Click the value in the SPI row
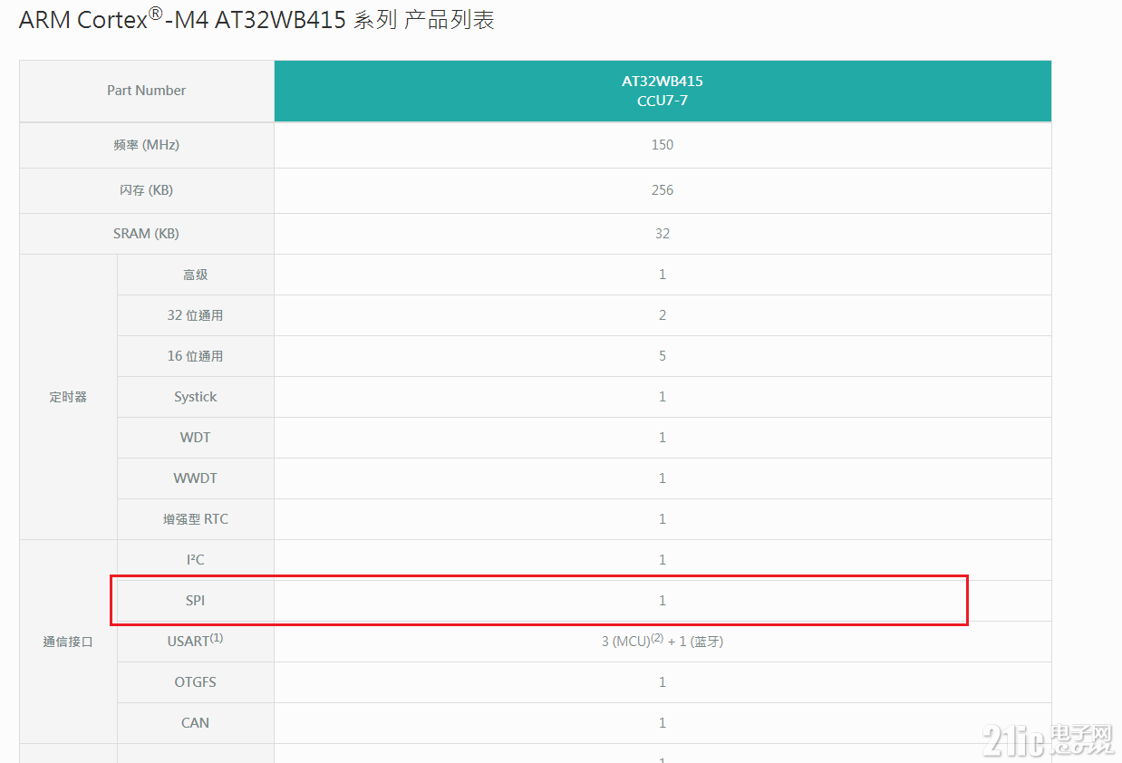The width and height of the screenshot is (1122, 763). pyautogui.click(x=663, y=601)
